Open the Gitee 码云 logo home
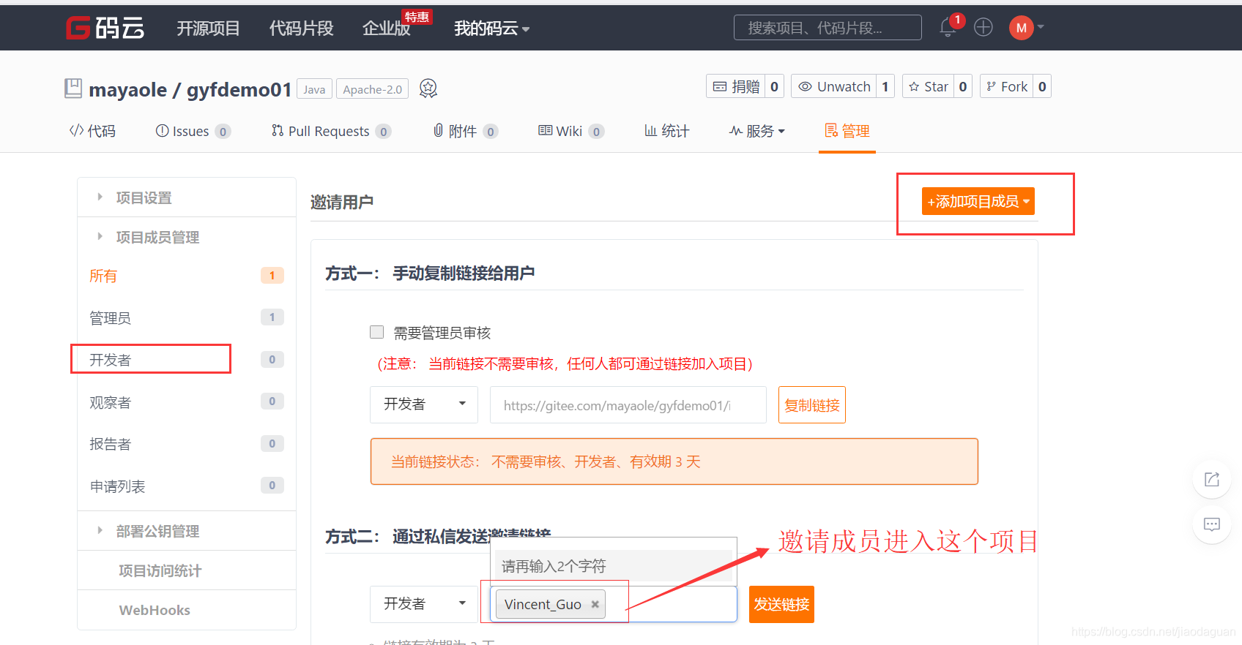Viewport: 1242px width, 645px height. (x=105, y=28)
